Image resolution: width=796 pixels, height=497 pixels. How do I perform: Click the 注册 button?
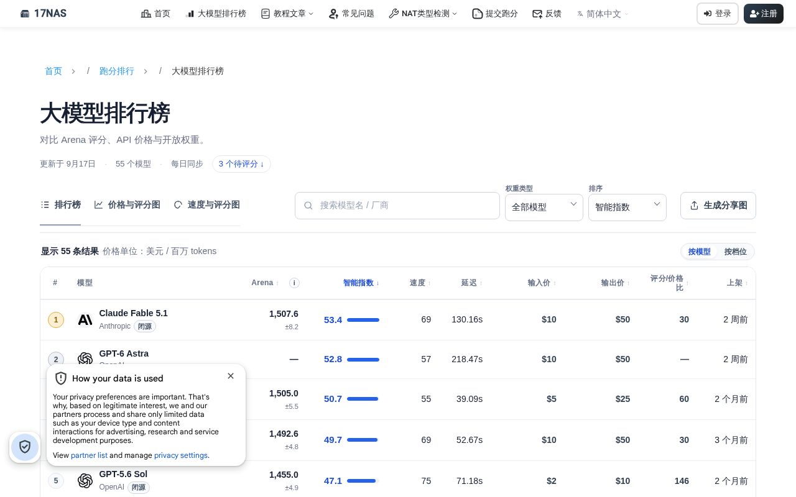pyautogui.click(x=763, y=14)
